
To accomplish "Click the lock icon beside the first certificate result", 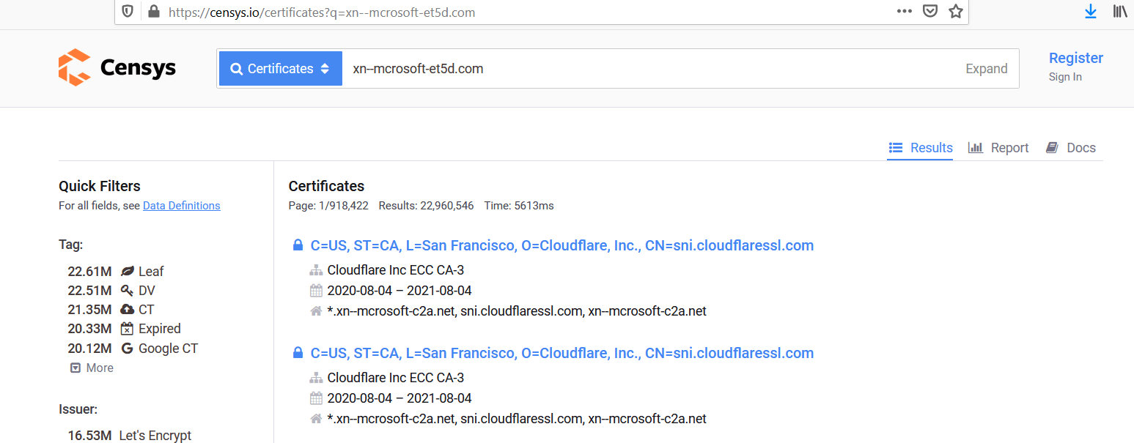I will coord(298,245).
